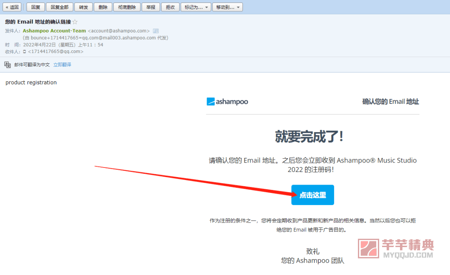
Task: Permanently delete via 彻底删除
Action: 127,7
